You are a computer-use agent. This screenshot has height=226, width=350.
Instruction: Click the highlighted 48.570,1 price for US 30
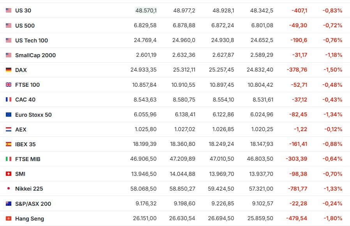tap(146, 11)
